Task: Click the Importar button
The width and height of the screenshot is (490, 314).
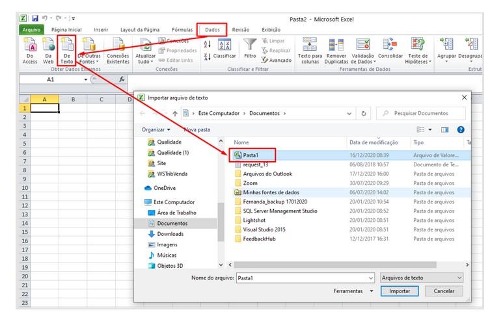Action: click(x=400, y=291)
